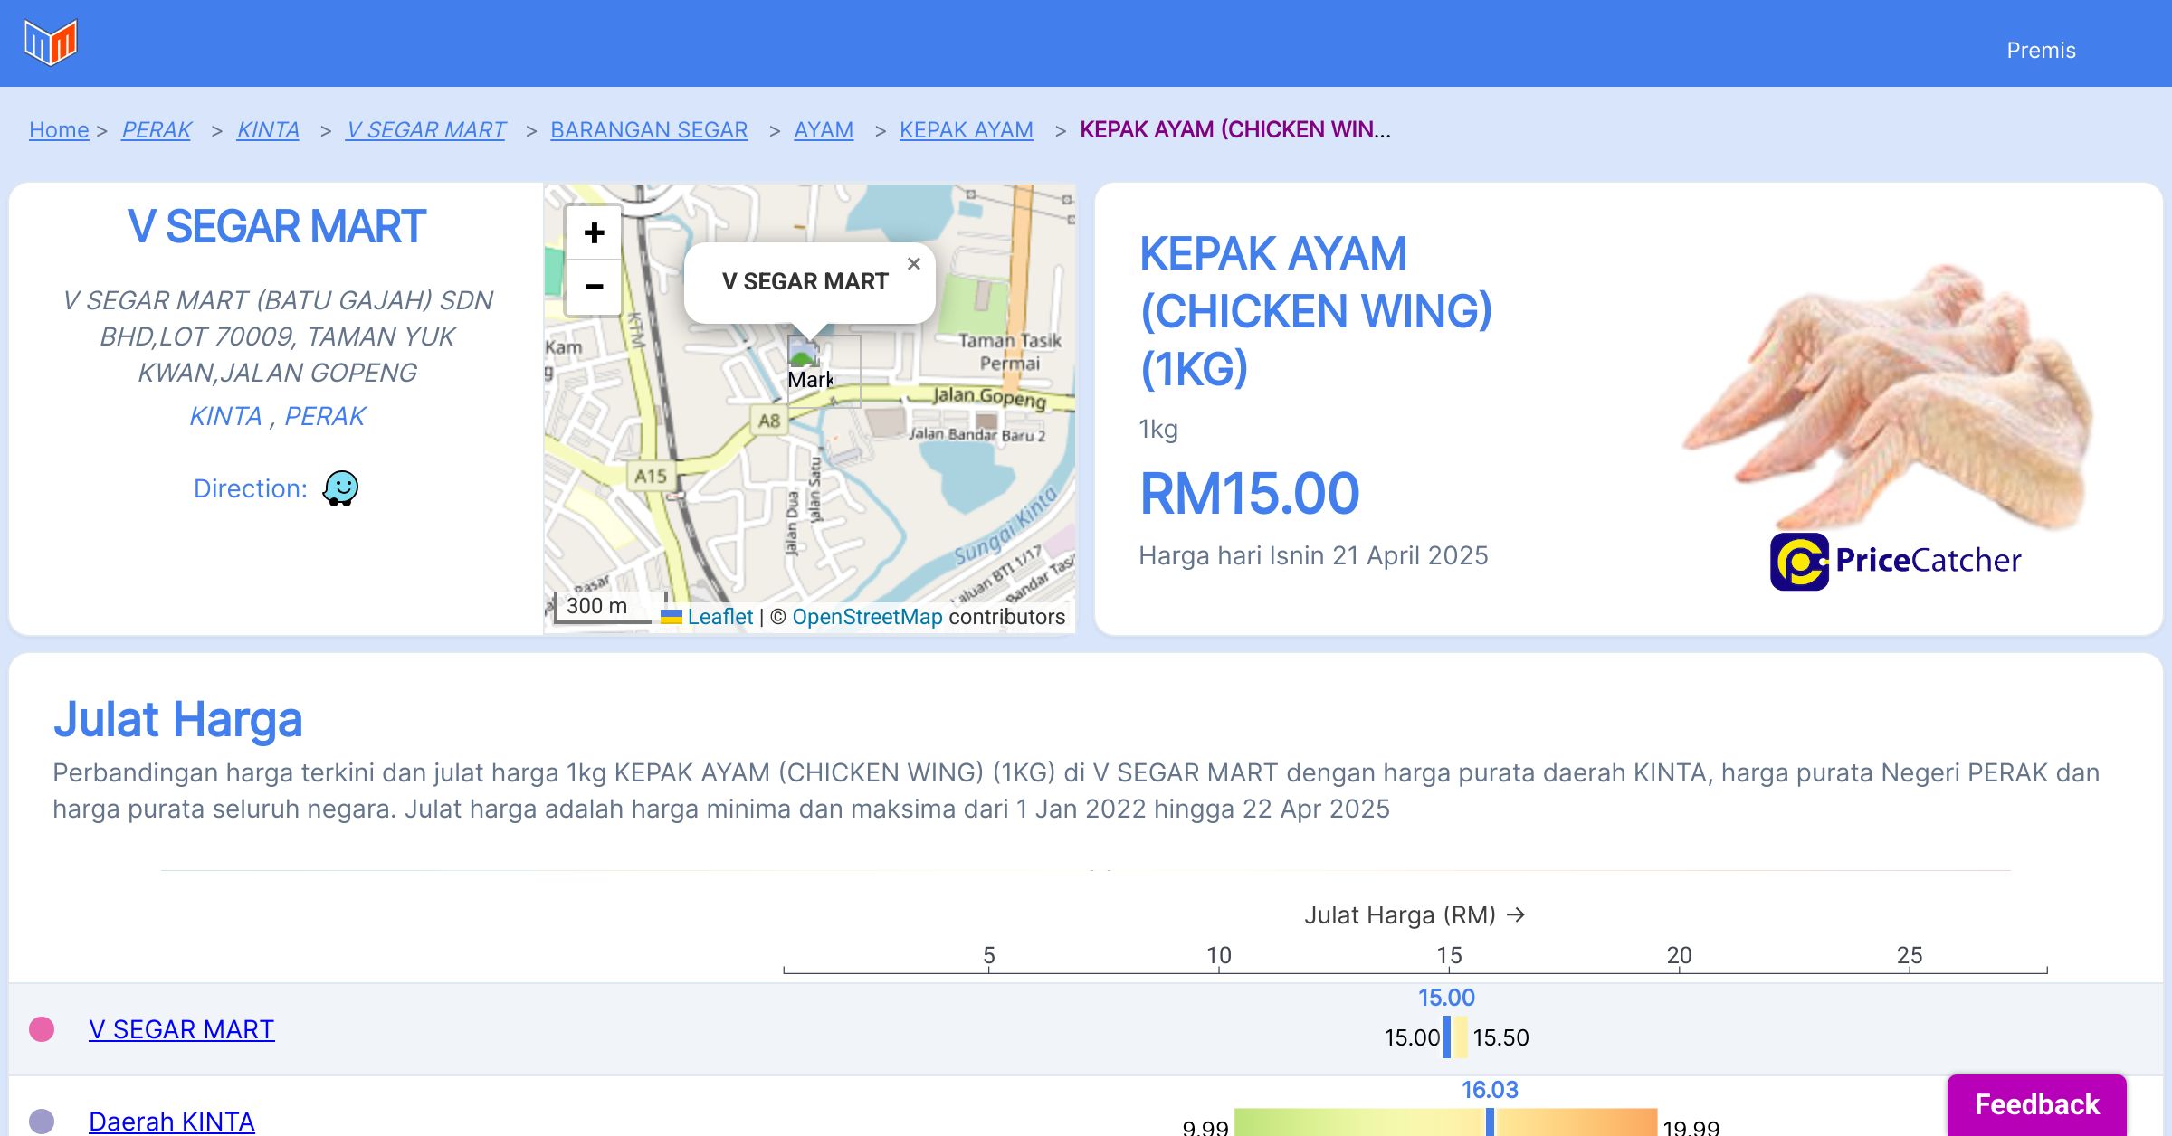The height and width of the screenshot is (1136, 2172).
Task: Click the site logo in header
Action: (51, 43)
